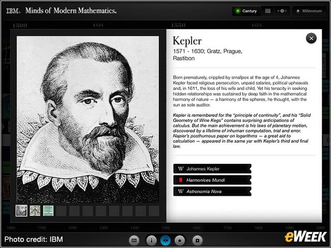The image size is (331, 248).
Task: Jump to 1500 on the timeline header
Action: pos(20,25)
